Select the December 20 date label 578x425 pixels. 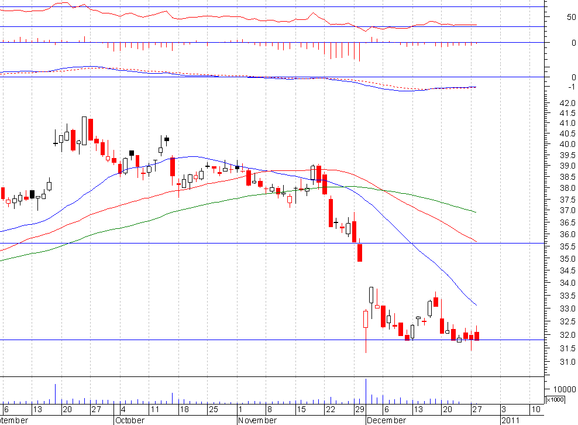(447, 409)
